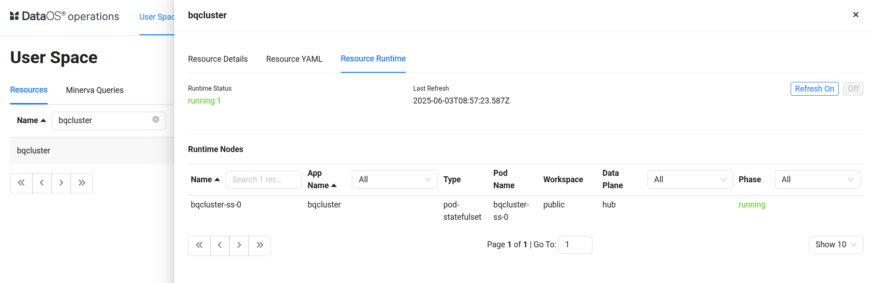Jump to last page in Resources list

pyautogui.click(x=82, y=183)
